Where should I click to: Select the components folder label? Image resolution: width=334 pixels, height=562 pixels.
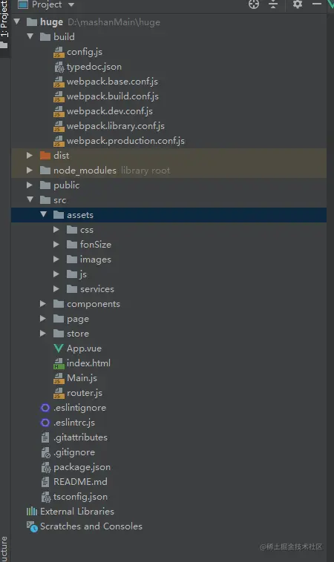(94, 304)
